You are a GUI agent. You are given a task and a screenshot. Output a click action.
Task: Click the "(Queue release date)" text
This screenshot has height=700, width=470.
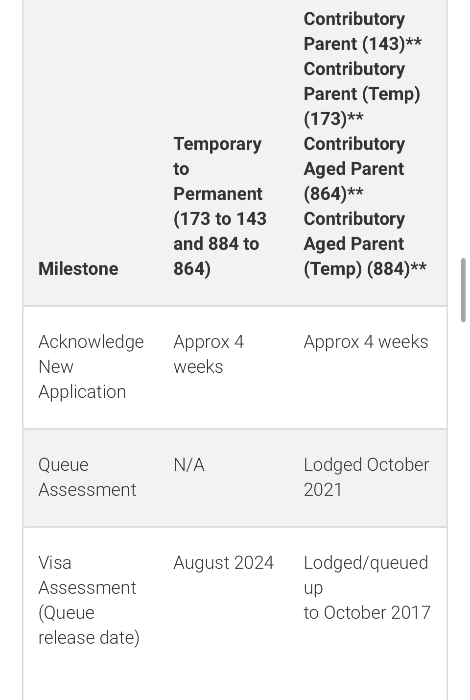click(89, 625)
